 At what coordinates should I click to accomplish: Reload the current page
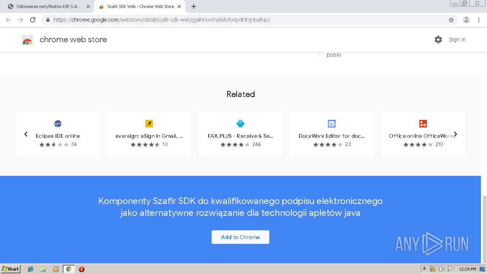(33, 20)
